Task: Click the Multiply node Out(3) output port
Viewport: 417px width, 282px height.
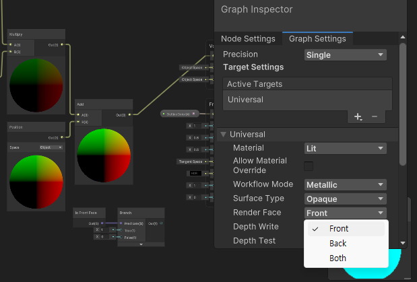Action: [62, 44]
